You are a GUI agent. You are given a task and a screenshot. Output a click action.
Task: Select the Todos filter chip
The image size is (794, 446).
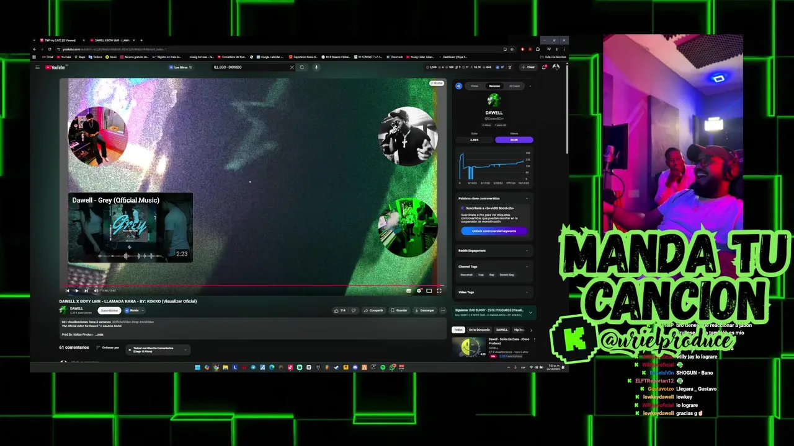point(458,330)
